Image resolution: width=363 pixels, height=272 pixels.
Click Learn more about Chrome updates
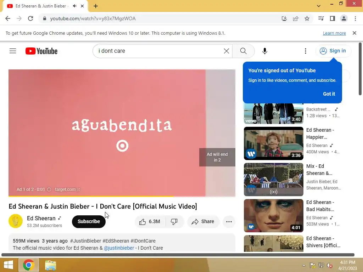point(334,33)
